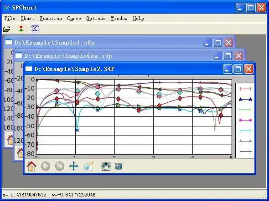Viewport: 269px width, 201px height.
Task: Click the D:\Example\Sample2.S4P title text
Action: tap(75, 69)
